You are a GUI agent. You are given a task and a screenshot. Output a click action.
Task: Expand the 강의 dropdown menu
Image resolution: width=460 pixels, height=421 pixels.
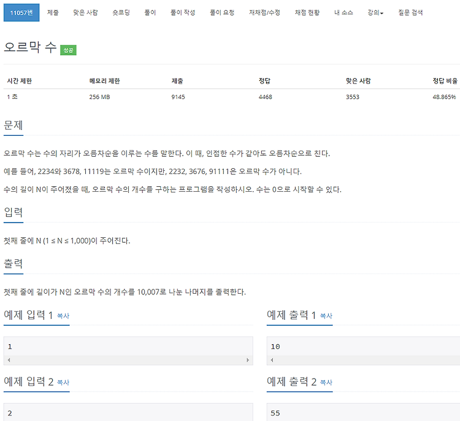[375, 13]
